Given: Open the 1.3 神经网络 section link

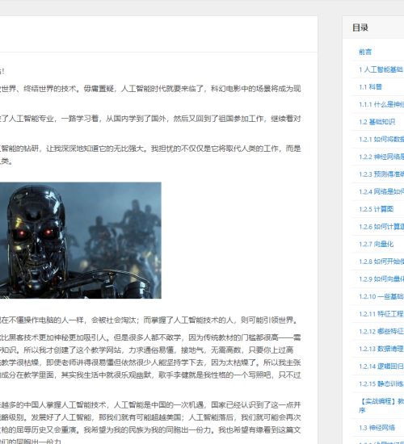Looking at the screenshot, I should click(x=377, y=428).
